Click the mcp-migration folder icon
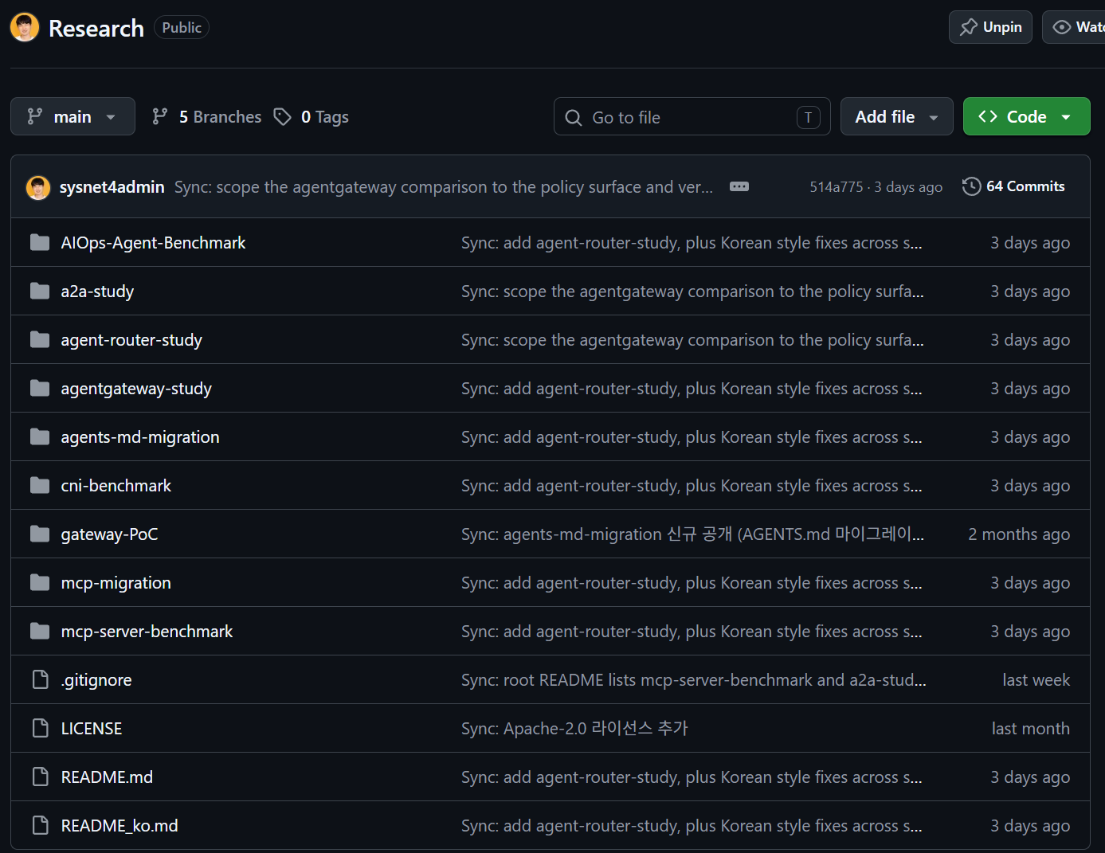This screenshot has width=1105, height=853. click(40, 582)
